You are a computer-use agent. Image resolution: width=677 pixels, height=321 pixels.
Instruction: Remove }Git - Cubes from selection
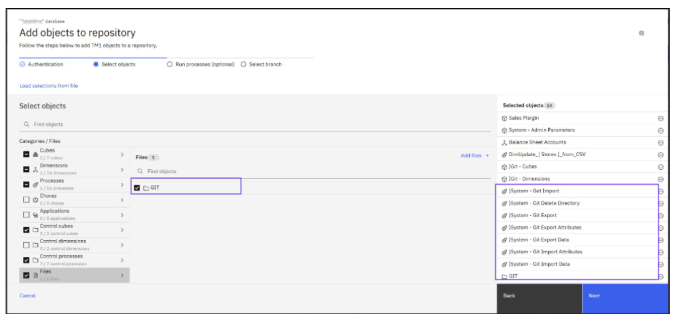660,167
